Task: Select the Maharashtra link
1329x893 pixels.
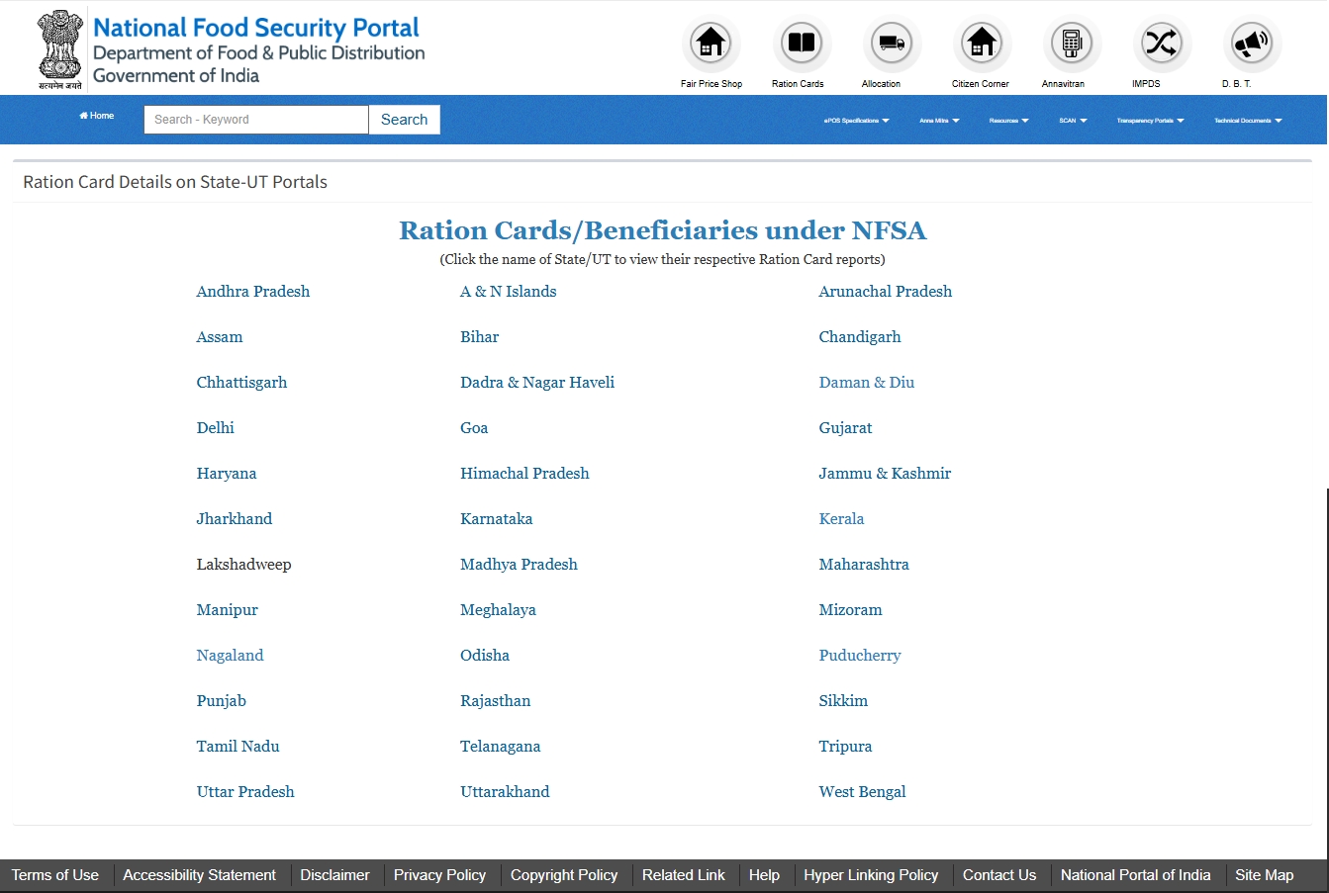Action: coord(864,565)
